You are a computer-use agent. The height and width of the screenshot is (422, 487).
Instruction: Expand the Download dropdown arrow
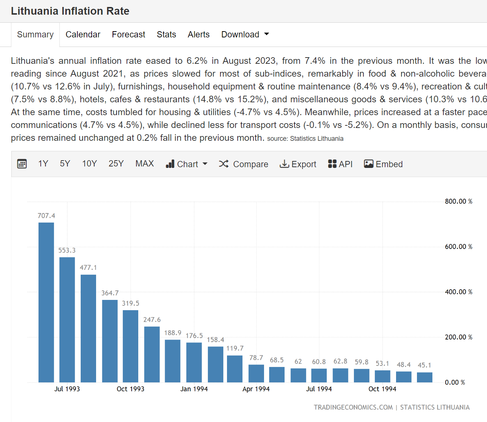[x=267, y=34]
